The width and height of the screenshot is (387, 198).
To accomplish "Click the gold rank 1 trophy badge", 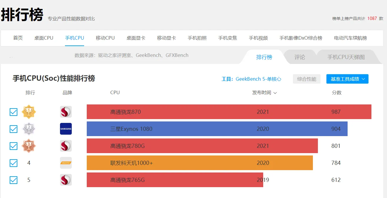I will pos(29,112).
